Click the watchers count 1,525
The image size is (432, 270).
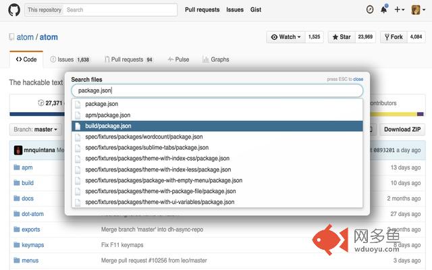click(x=314, y=37)
